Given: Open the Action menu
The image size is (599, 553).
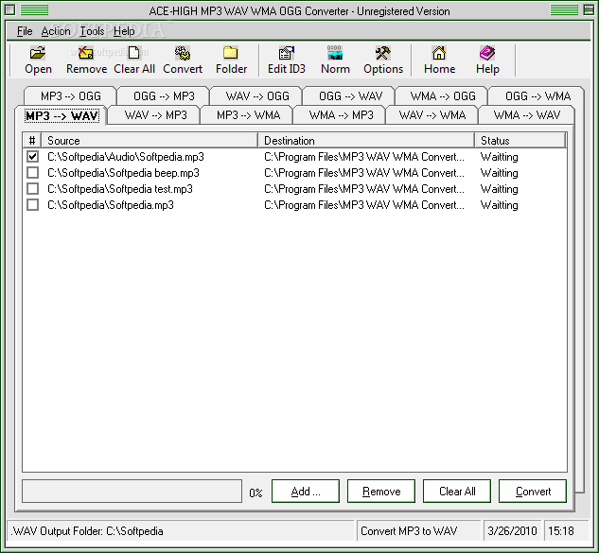Looking at the screenshot, I should click(56, 31).
